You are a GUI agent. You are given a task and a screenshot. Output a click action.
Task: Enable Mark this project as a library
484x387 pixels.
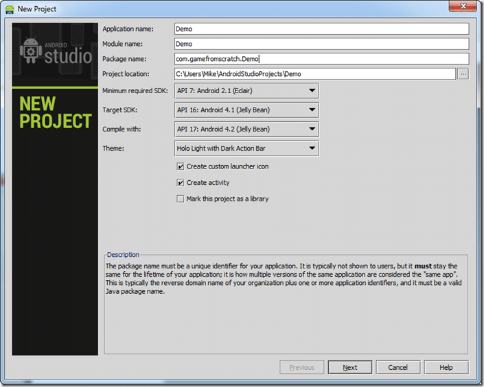[181, 199]
